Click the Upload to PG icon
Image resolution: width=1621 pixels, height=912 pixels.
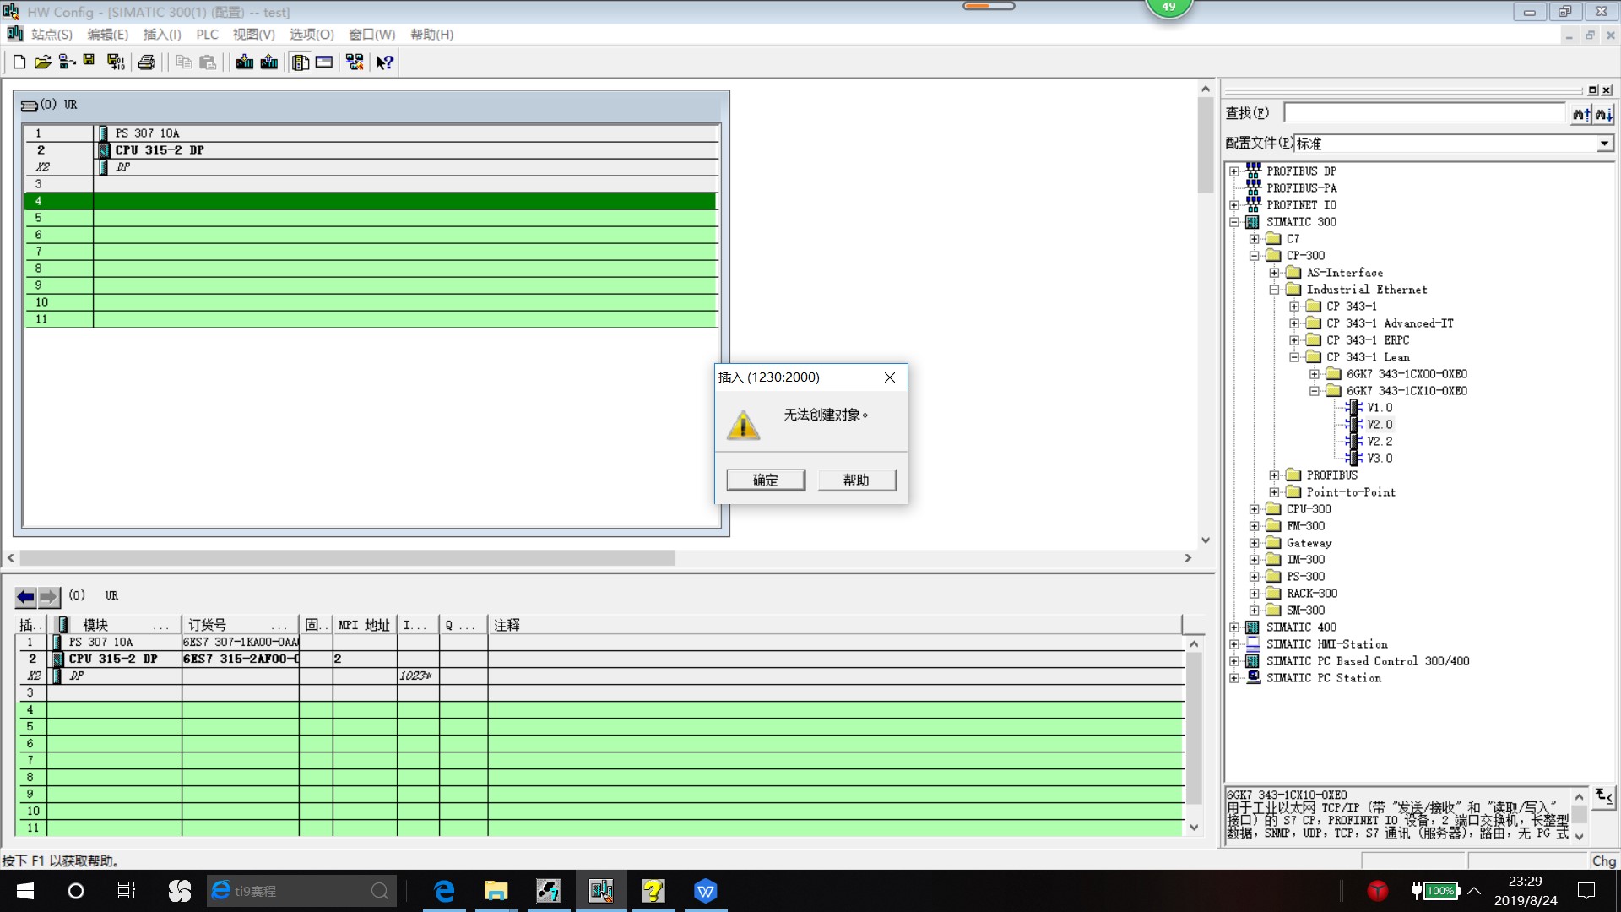click(x=269, y=62)
